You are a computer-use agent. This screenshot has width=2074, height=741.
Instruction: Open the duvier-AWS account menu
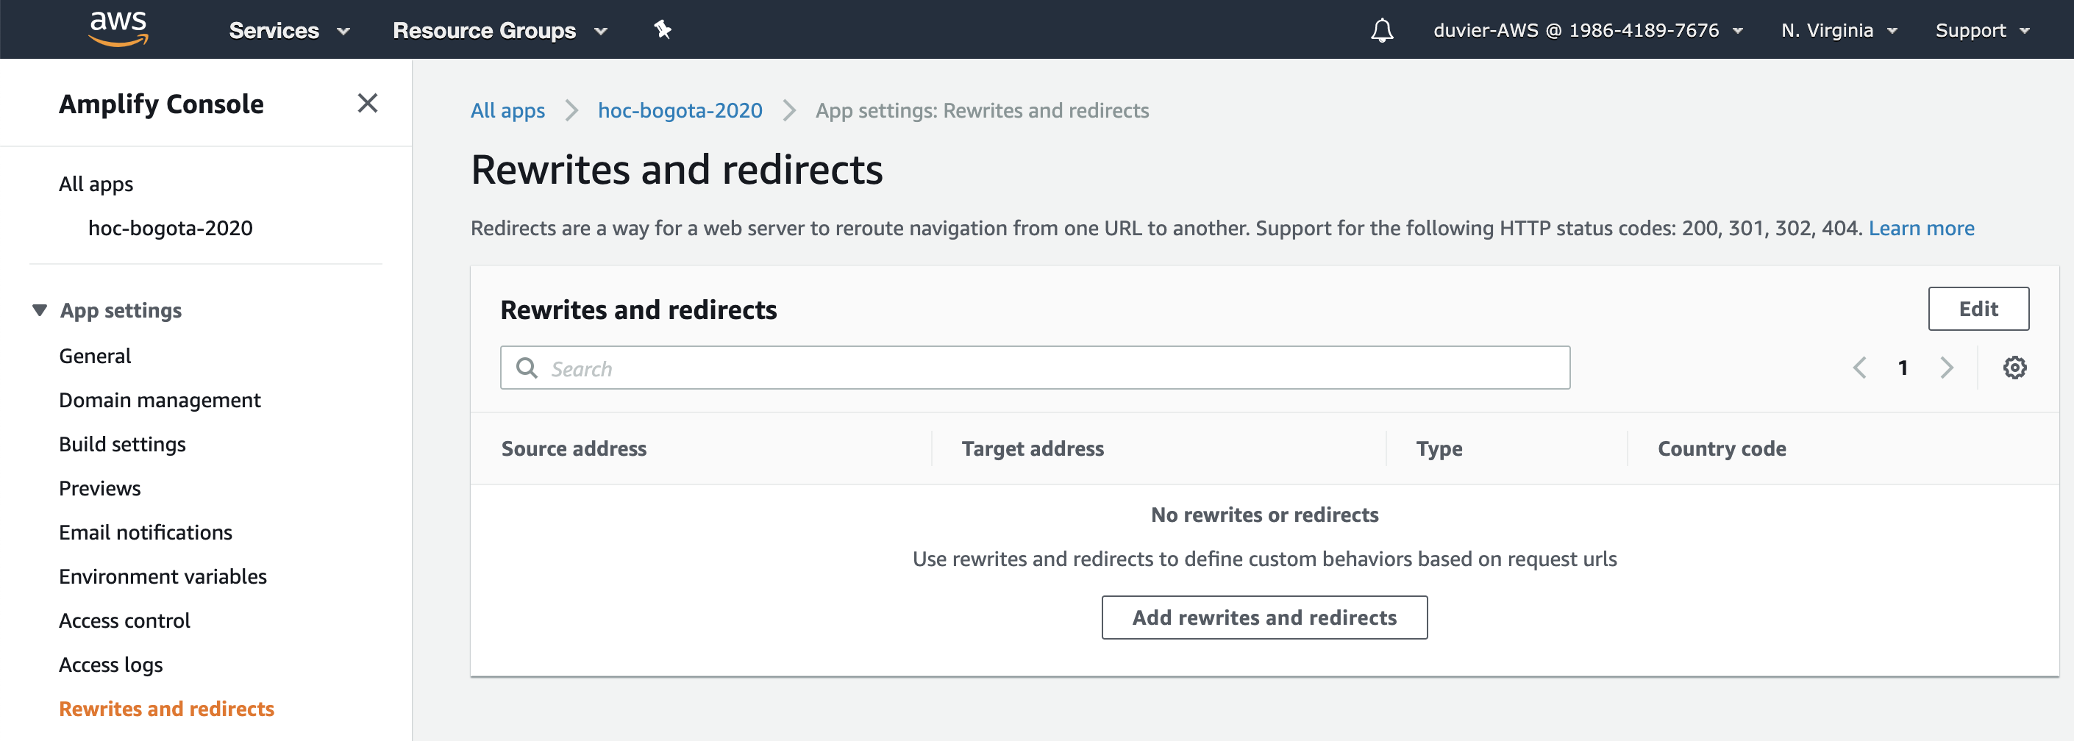point(1588,31)
